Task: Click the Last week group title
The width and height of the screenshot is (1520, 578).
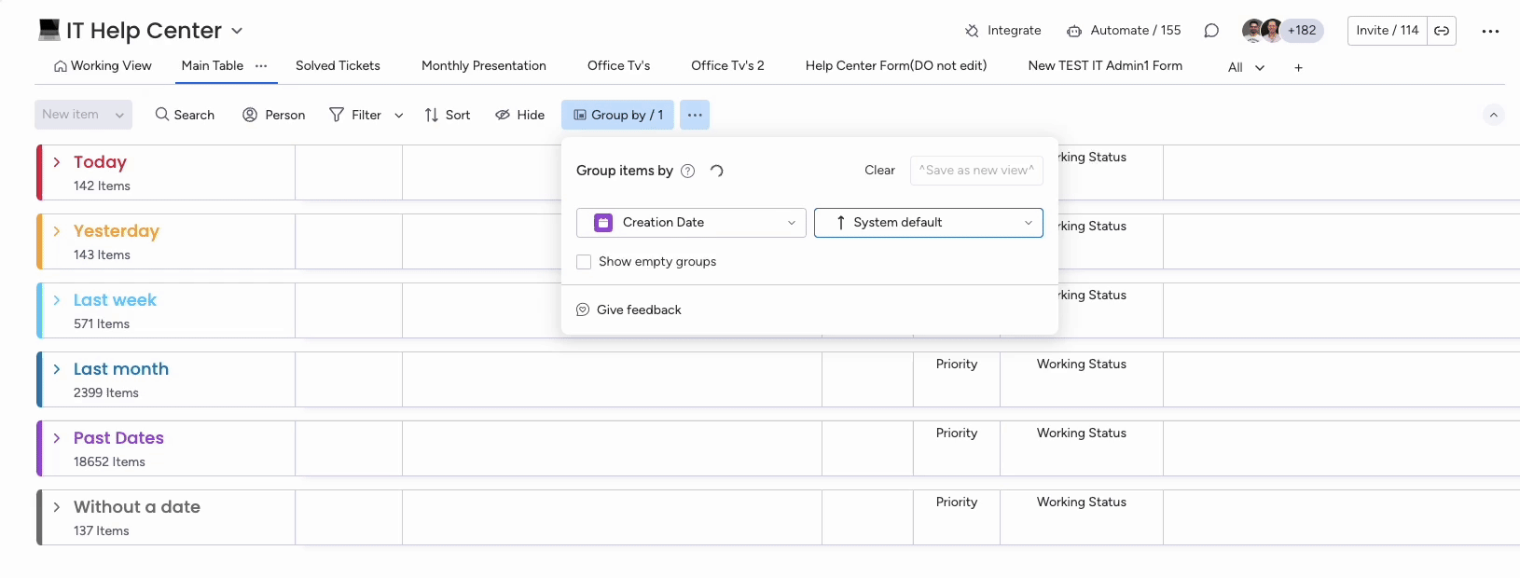Action: point(115,300)
